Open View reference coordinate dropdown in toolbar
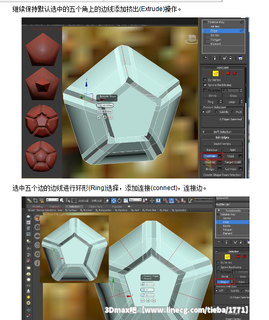The height and width of the screenshot is (320, 269). click(135, 200)
